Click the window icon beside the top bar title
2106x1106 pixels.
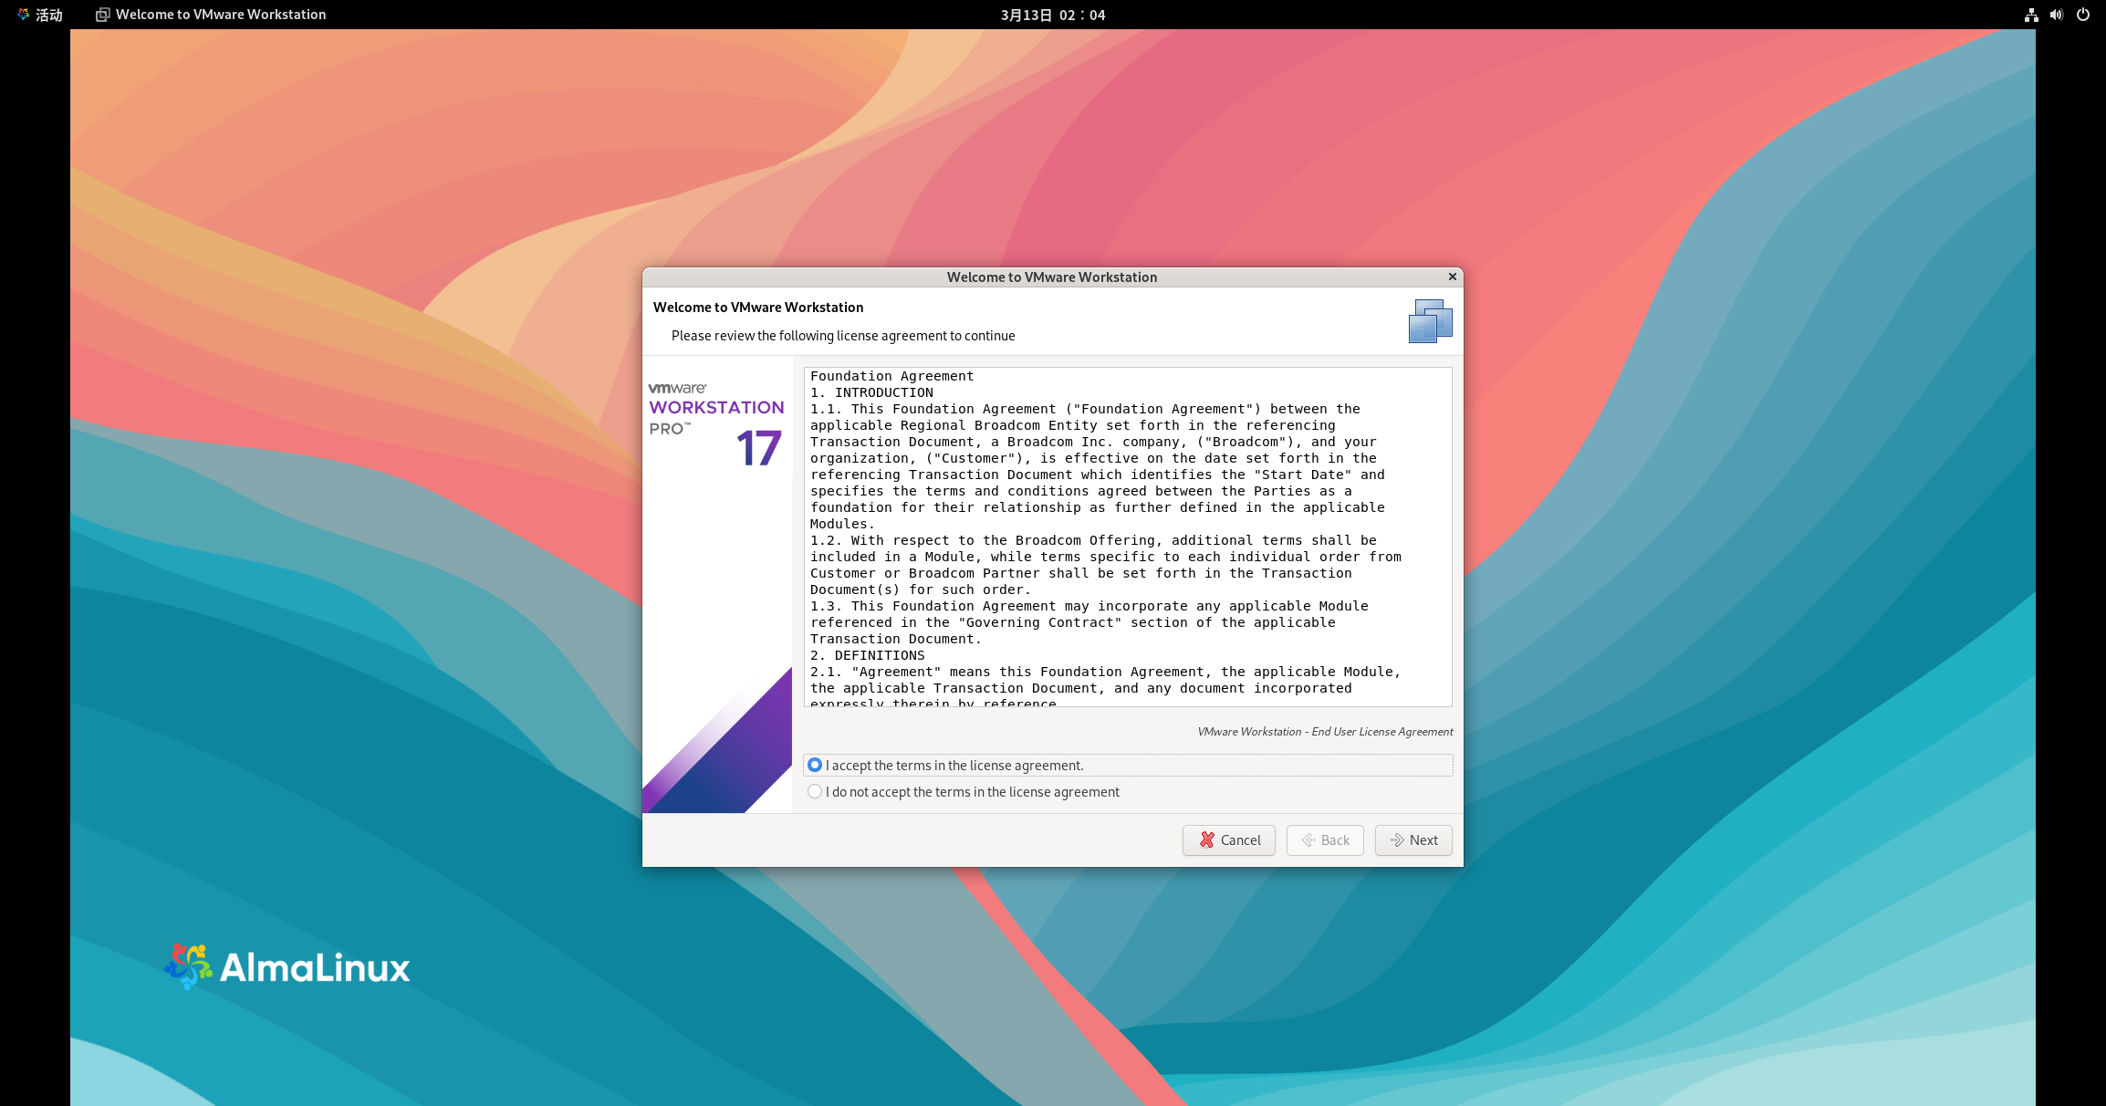coord(103,15)
